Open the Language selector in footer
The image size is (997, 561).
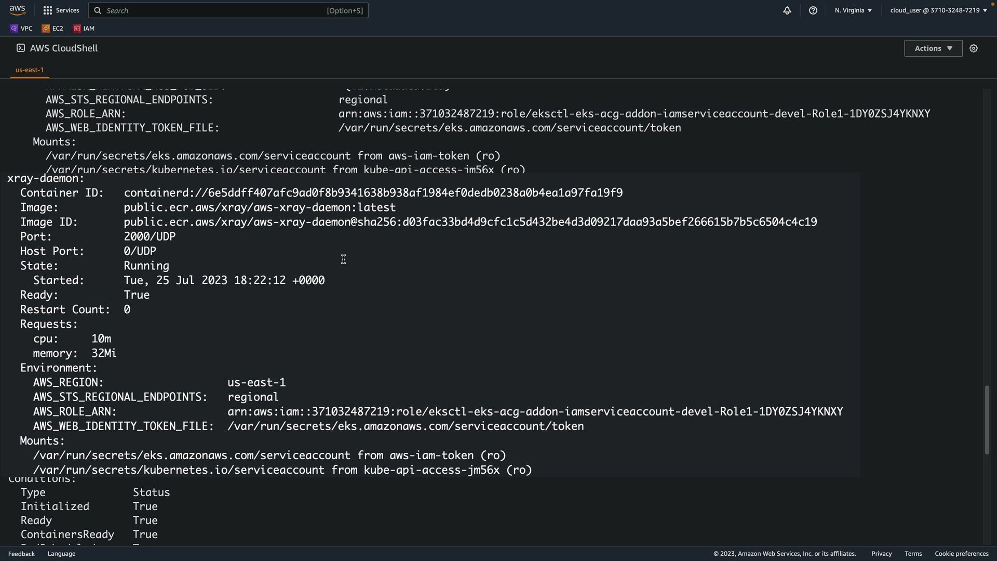click(x=61, y=554)
